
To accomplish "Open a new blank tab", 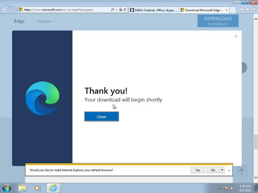I will pos(233,10).
